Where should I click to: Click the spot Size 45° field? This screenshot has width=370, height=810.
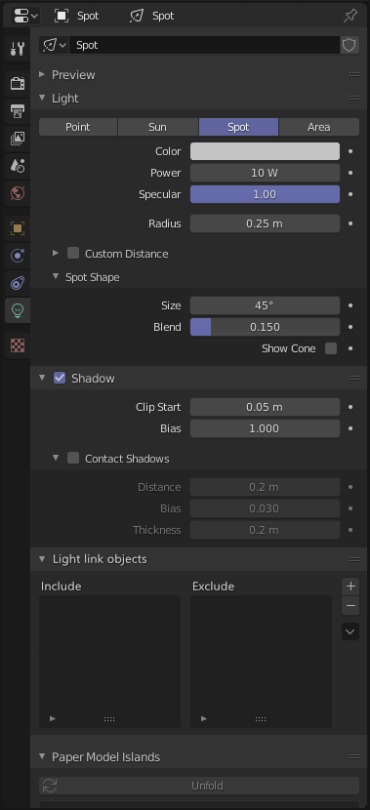coord(265,305)
